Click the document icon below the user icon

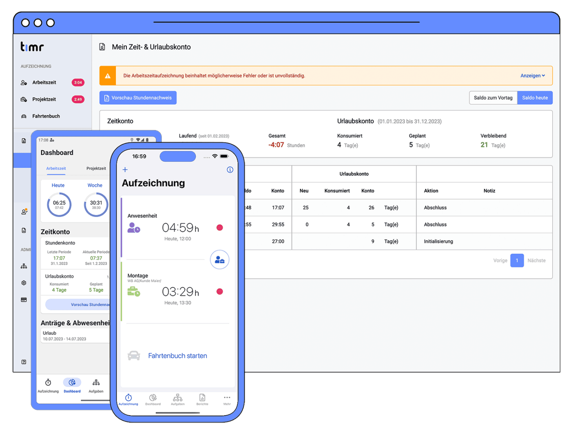[24, 230]
